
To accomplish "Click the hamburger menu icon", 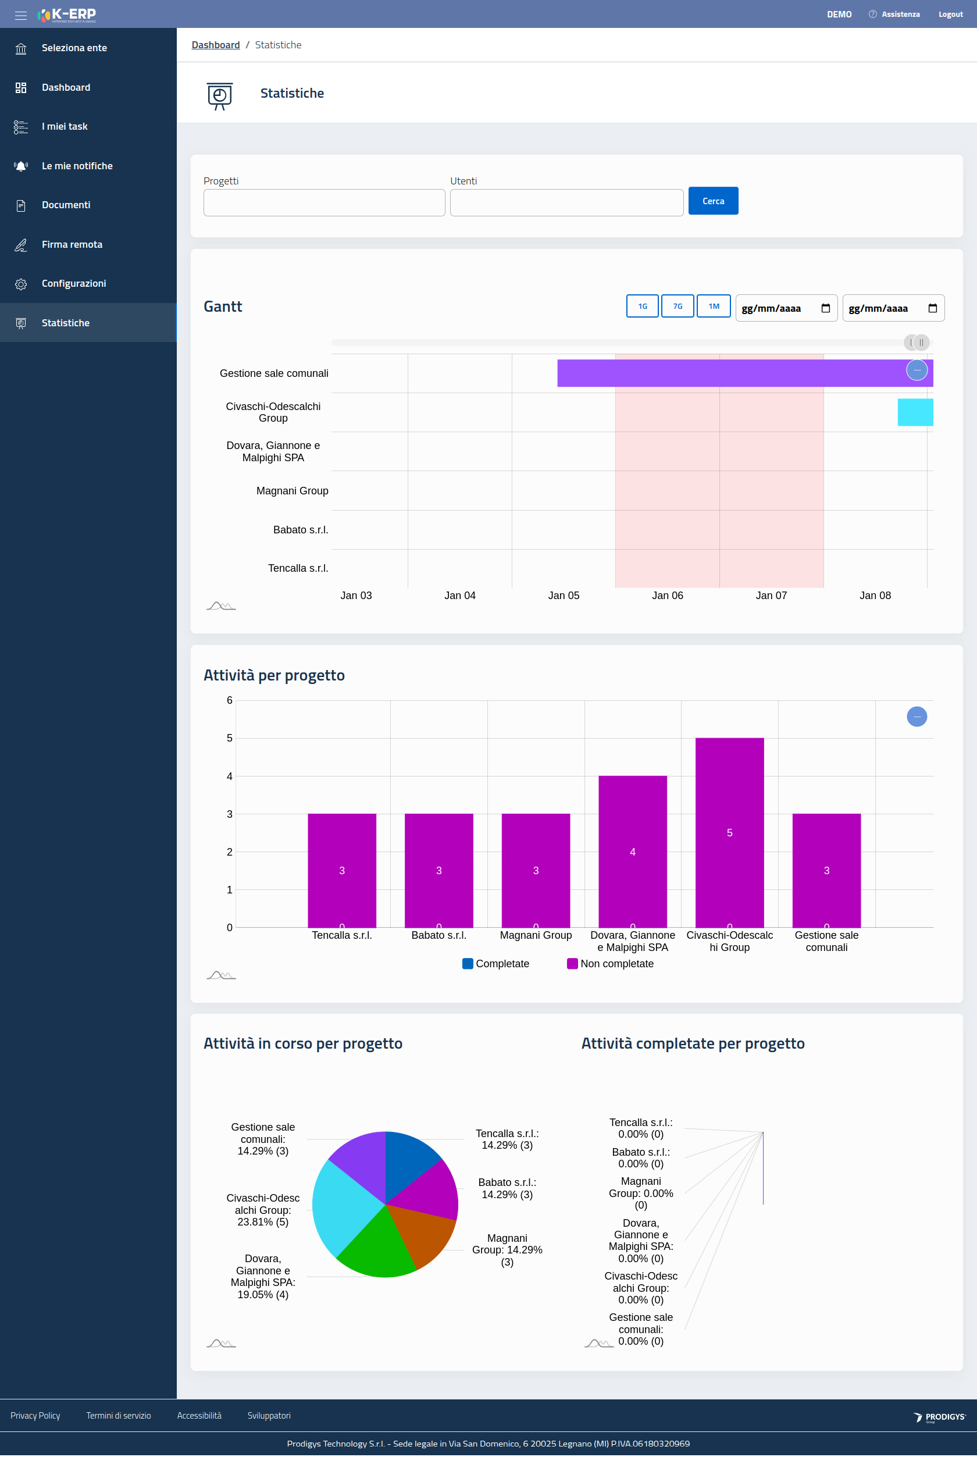I will [20, 15].
